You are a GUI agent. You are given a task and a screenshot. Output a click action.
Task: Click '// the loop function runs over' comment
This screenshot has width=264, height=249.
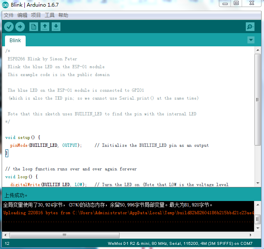(71, 169)
